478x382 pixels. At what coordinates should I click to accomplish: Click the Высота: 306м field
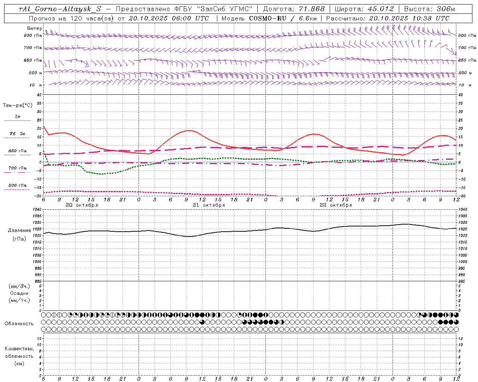[430, 9]
